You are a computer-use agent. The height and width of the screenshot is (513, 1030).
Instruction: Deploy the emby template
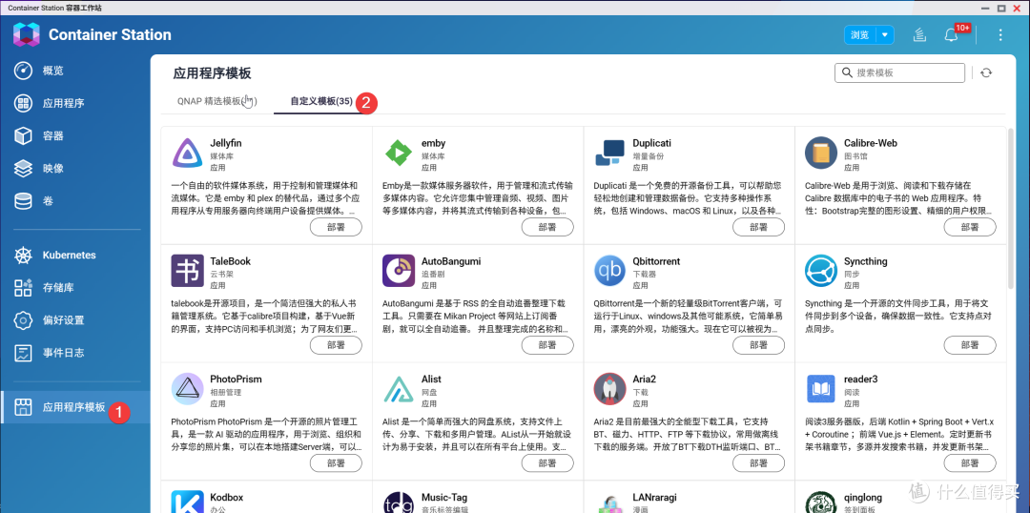pyautogui.click(x=547, y=227)
